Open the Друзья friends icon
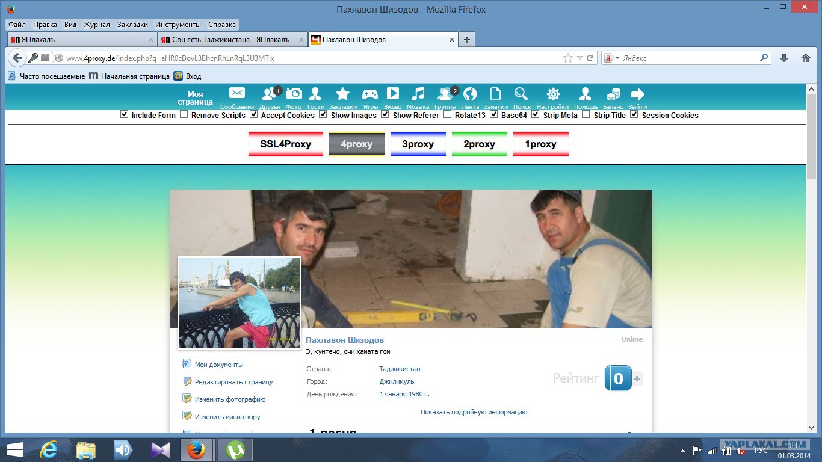Viewport: 822px width, 462px height. (x=270, y=94)
